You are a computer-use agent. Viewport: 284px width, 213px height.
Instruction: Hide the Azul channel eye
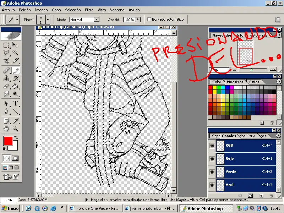pos(212,185)
